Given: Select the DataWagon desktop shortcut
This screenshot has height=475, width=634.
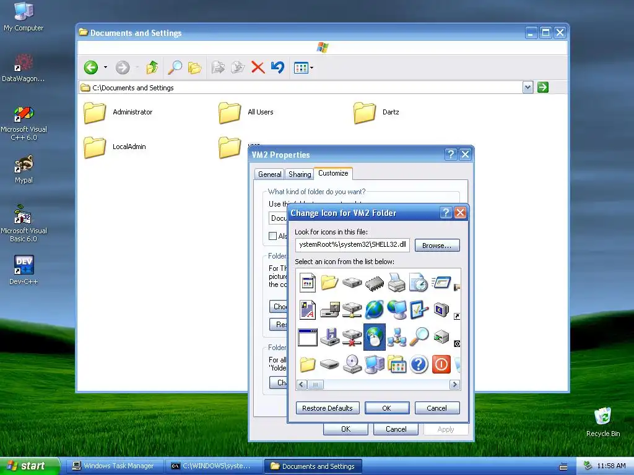Looking at the screenshot, I should (24, 68).
